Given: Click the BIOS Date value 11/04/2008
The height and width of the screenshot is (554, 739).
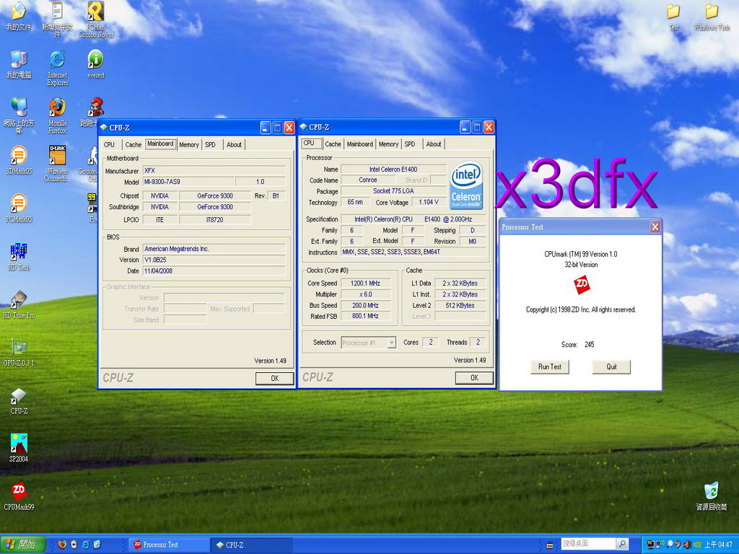Looking at the screenshot, I should pyautogui.click(x=214, y=271).
